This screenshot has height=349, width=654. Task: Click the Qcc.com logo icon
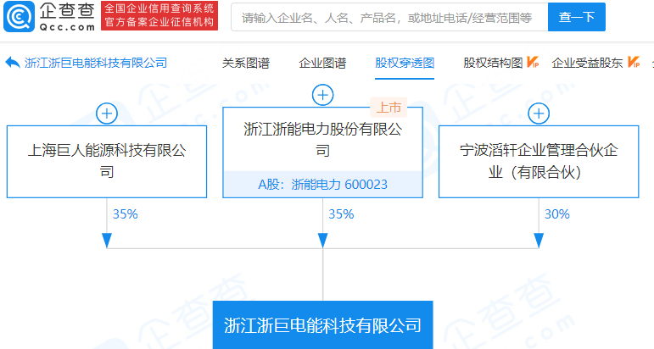pos(19,17)
